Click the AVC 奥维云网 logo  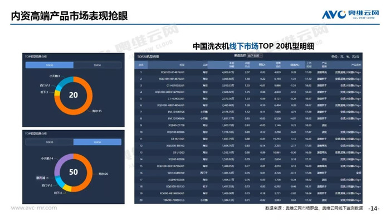(350, 15)
